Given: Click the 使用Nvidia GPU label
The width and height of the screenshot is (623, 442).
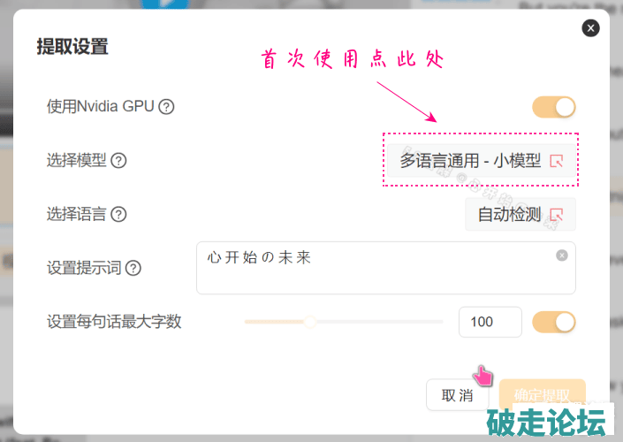Looking at the screenshot, I should 101,107.
